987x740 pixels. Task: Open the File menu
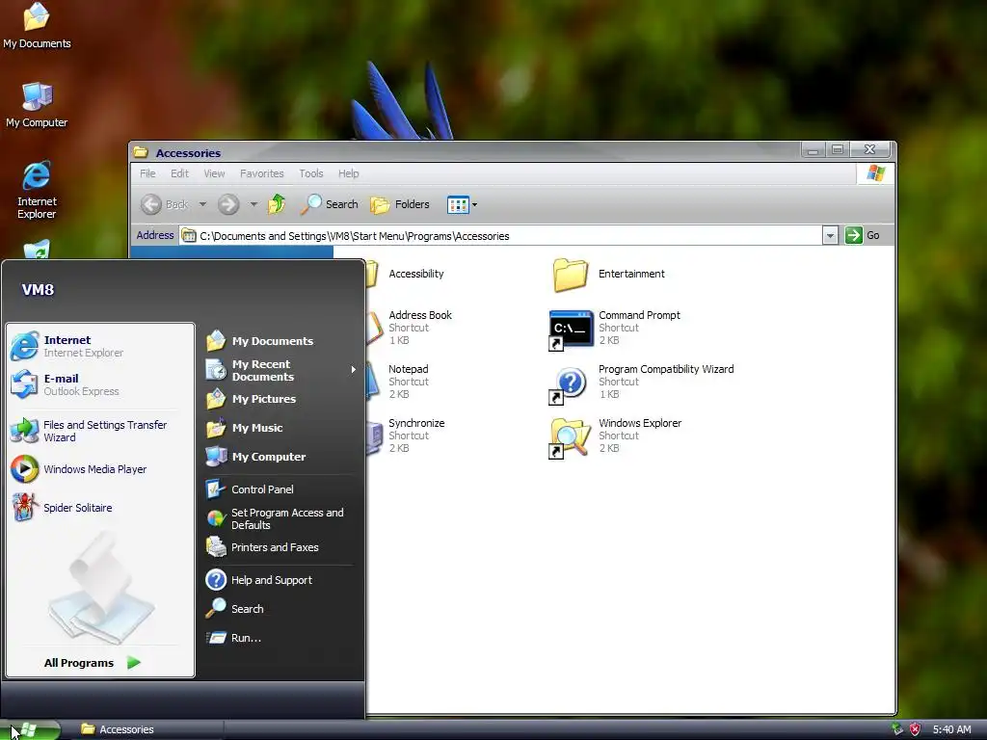click(147, 173)
